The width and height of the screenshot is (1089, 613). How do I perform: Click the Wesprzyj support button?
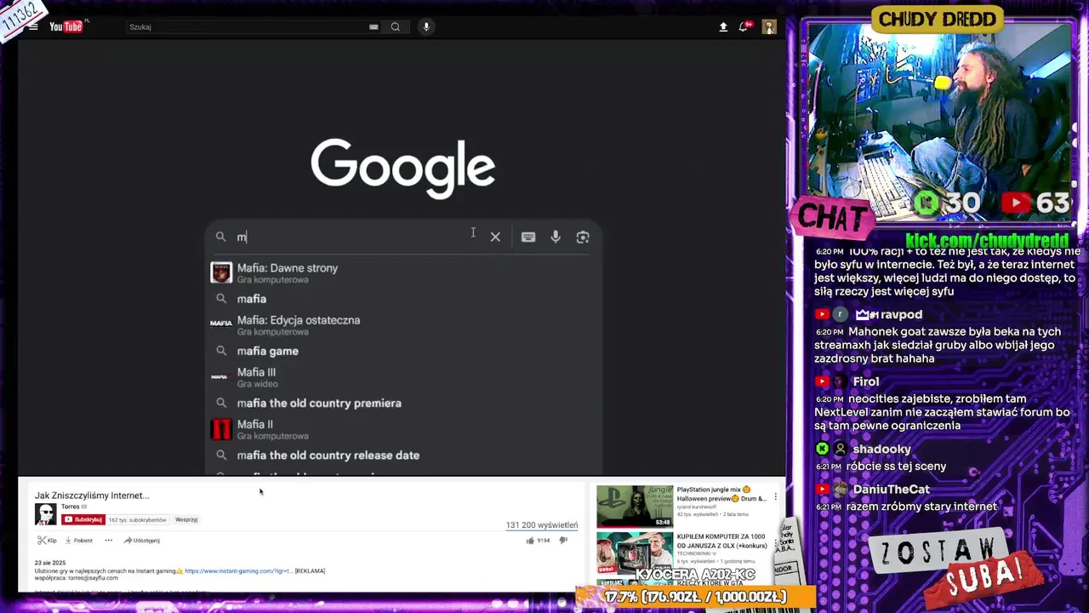point(186,519)
